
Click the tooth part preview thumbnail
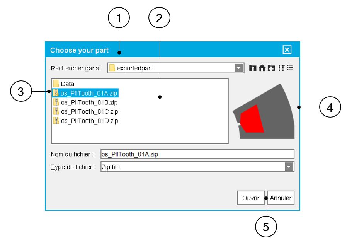264,111
